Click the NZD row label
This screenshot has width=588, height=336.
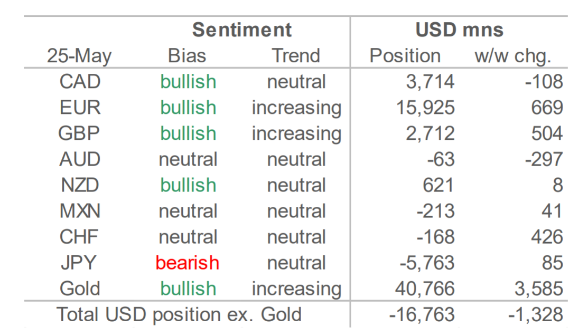pos(80,185)
